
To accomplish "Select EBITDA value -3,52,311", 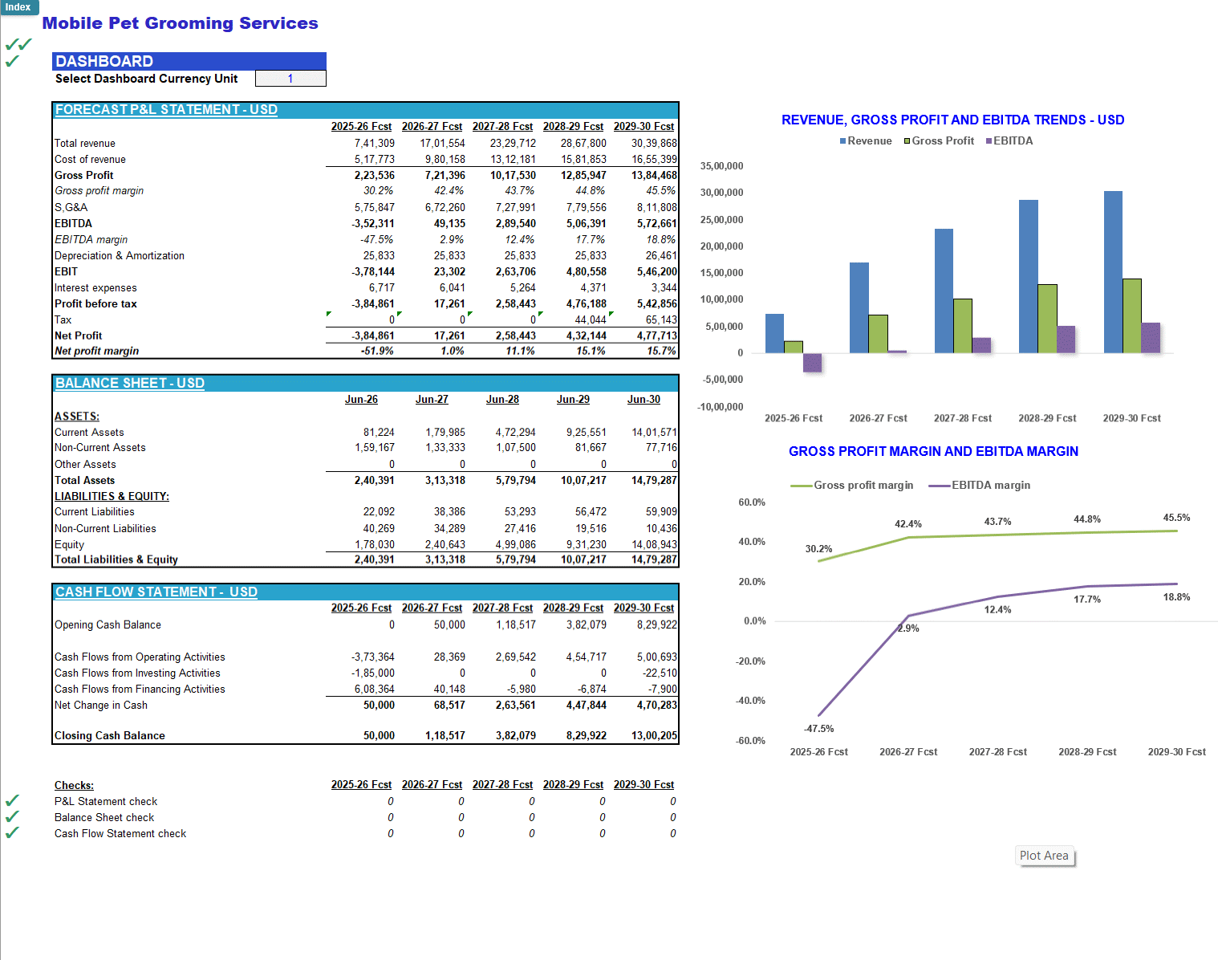I will (x=373, y=224).
